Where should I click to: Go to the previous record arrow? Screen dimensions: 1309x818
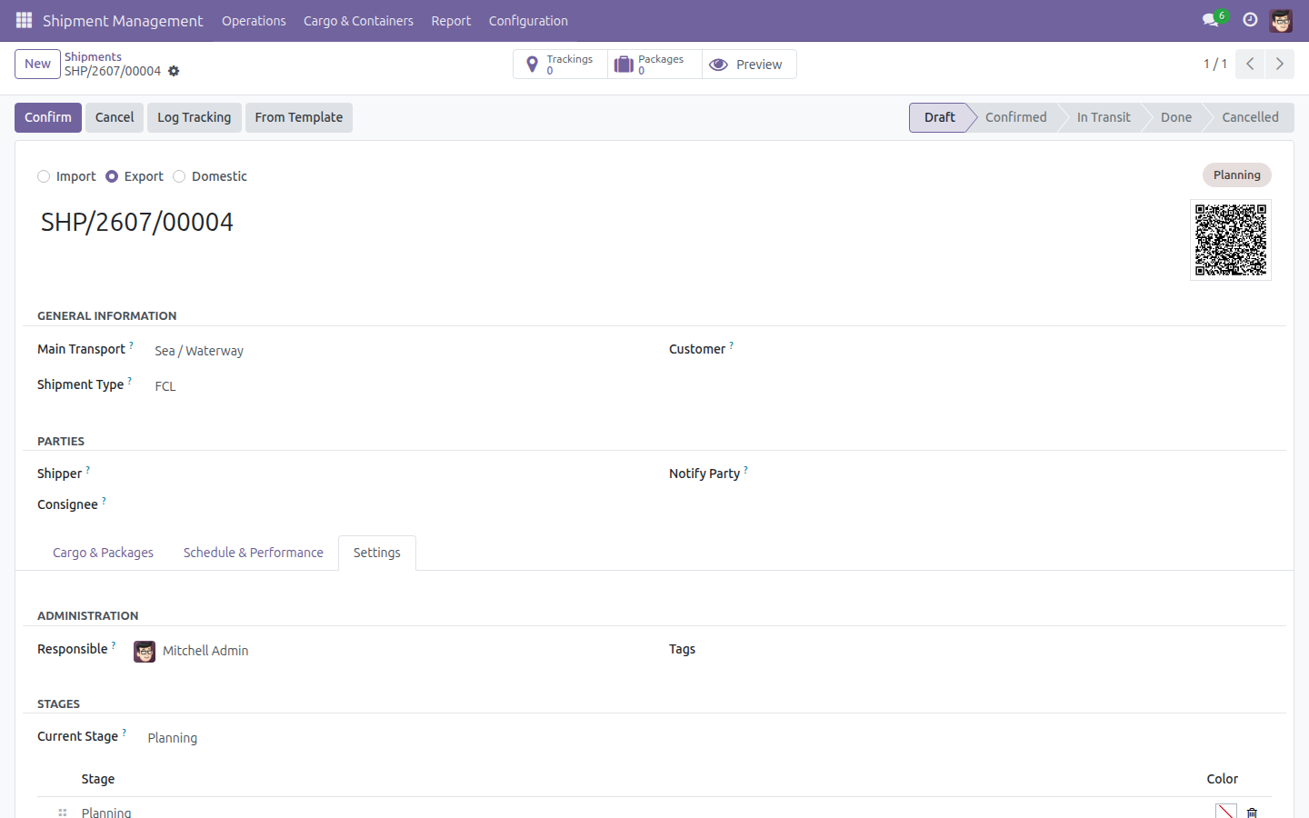tap(1251, 64)
